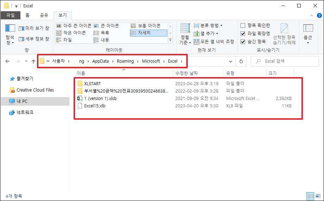324x201 pixels.
Task: Select Content (내용) layout
Action: (101, 40)
